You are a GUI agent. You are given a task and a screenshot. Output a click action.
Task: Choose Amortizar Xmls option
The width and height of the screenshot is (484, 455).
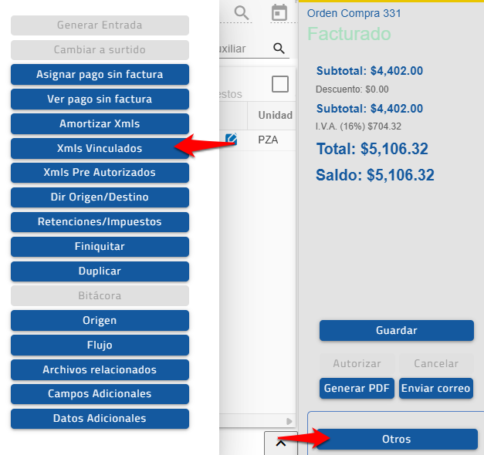100,123
